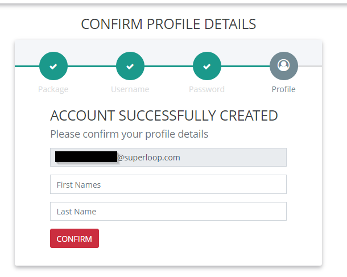Screen dimensions: 347x277
Task: Click the Package step label
Action: pos(53,89)
